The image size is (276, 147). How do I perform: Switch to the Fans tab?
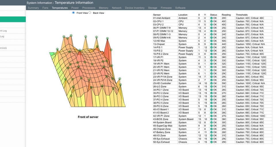(x=45, y=8)
